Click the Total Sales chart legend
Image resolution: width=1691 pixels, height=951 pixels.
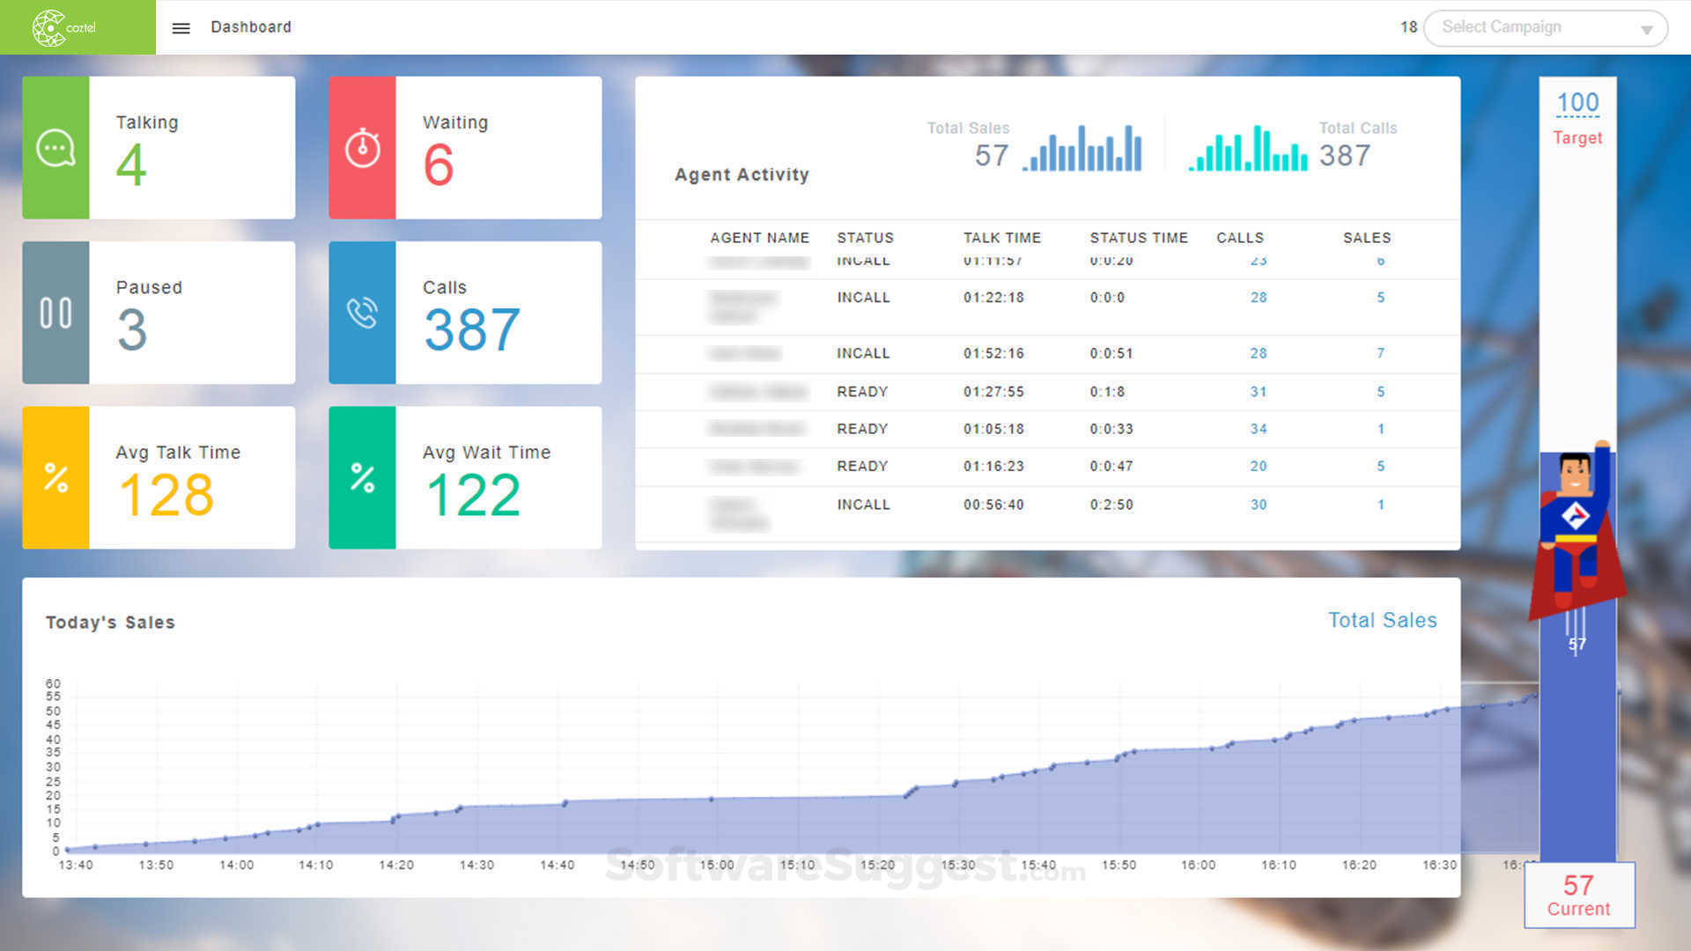(1382, 620)
